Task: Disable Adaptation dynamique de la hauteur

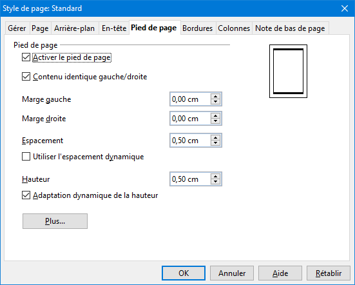Action: [26, 195]
